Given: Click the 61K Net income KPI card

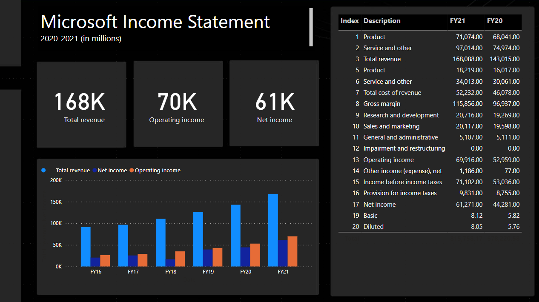Looking at the screenshot, I should (x=274, y=103).
